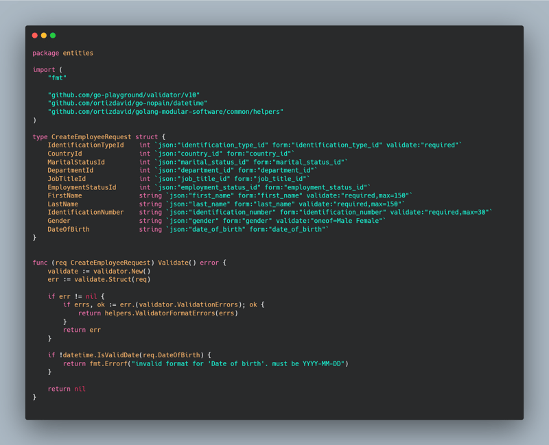The width and height of the screenshot is (549, 445).
Task: Click the 'import (' keyword line
Action: point(47,70)
